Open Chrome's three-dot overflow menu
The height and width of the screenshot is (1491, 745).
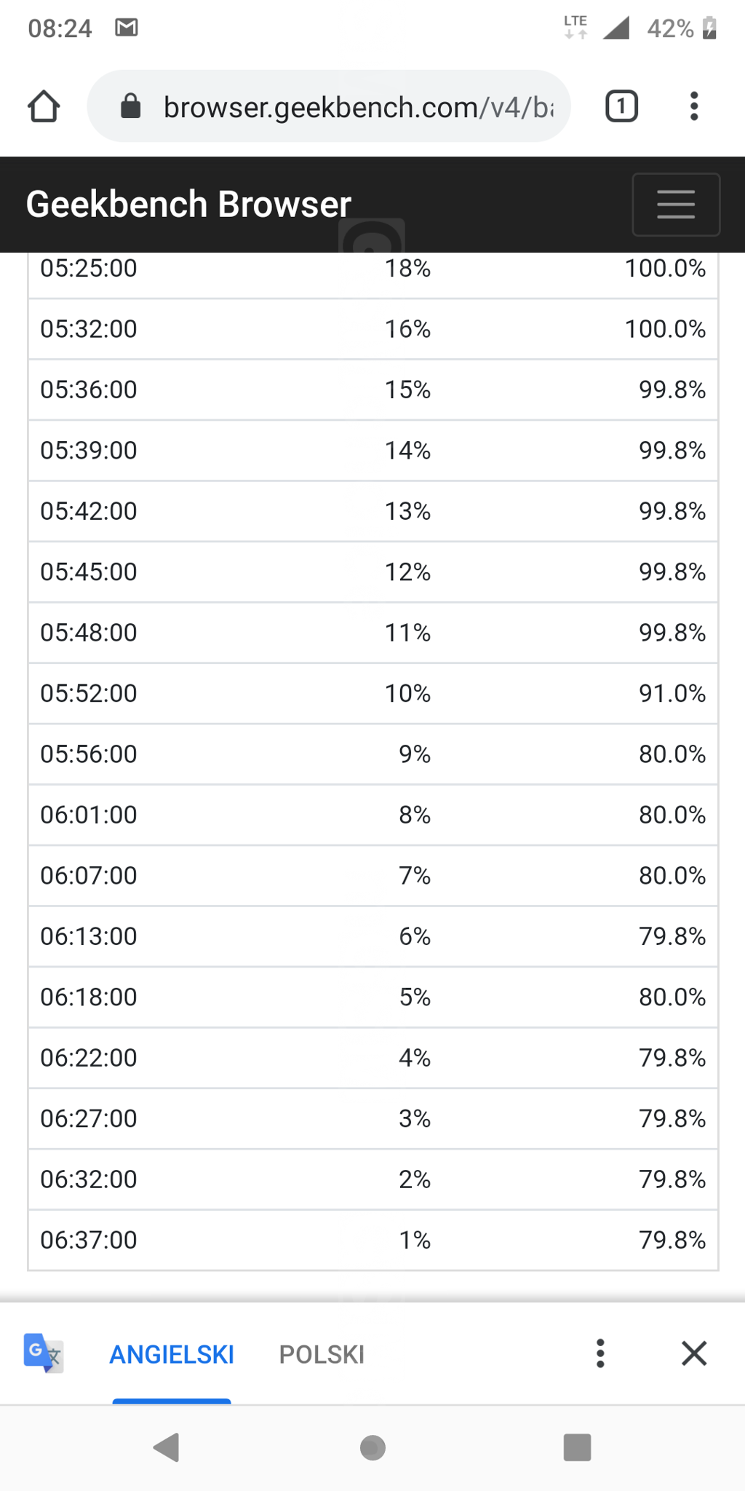(x=694, y=106)
